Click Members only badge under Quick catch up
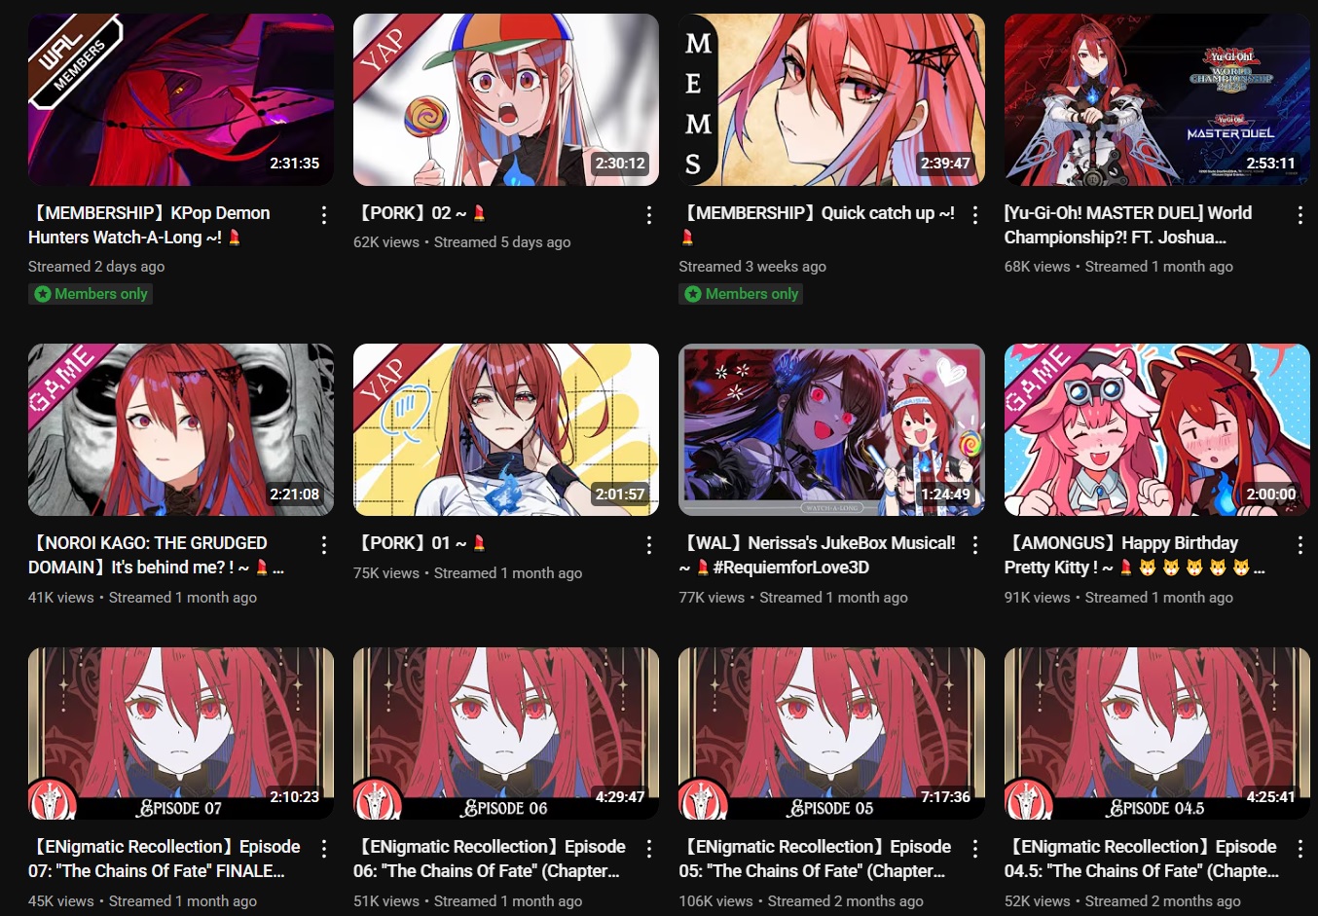This screenshot has width=1318, height=916. (x=741, y=294)
